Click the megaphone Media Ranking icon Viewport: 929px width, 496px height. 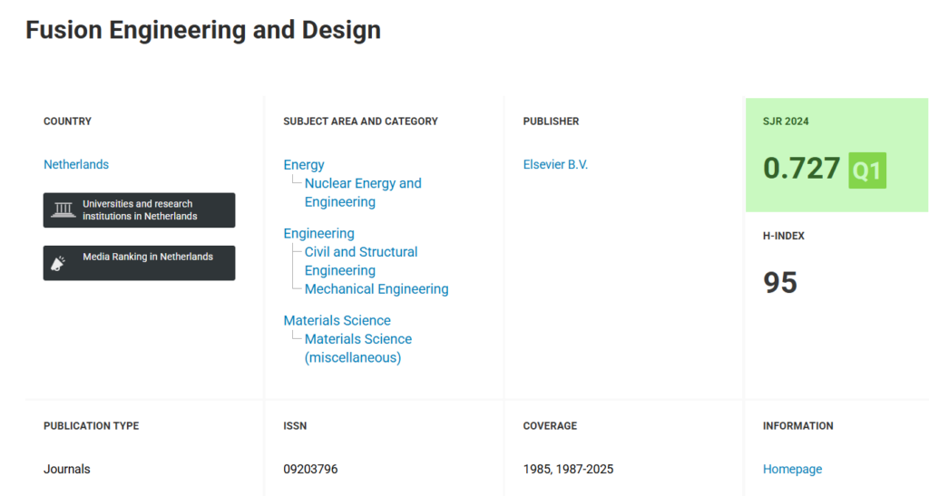[x=59, y=263]
